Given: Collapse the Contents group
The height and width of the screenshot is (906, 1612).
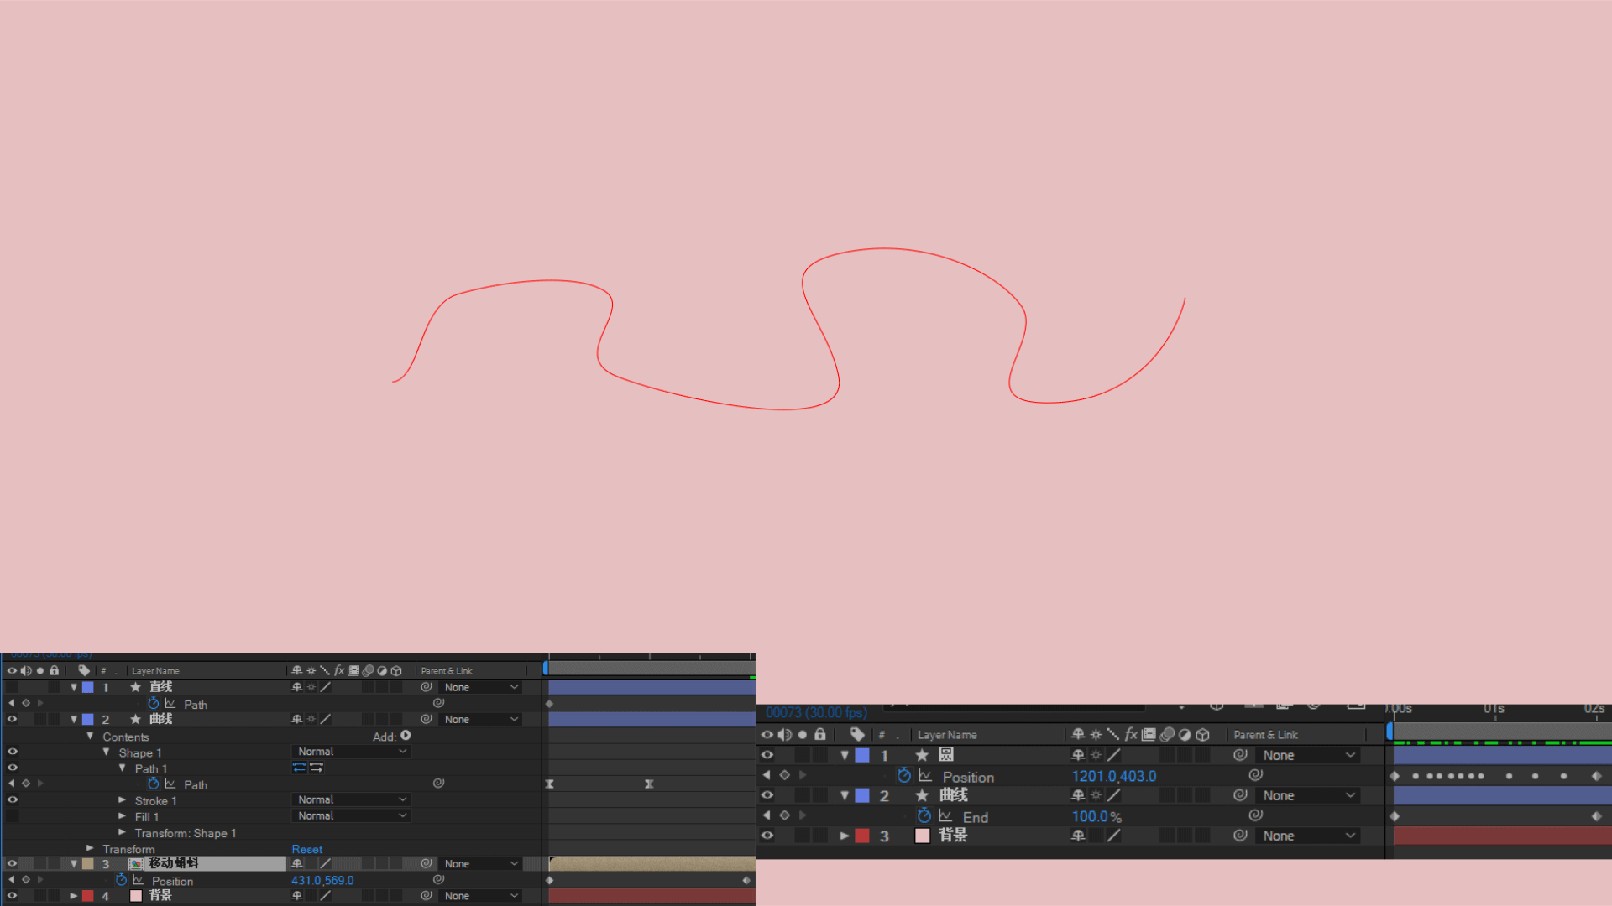Looking at the screenshot, I should coord(90,736).
